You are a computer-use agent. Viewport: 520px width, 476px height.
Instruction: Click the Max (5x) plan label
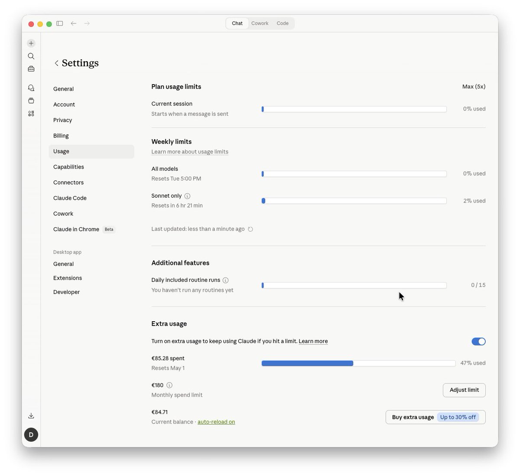(474, 87)
